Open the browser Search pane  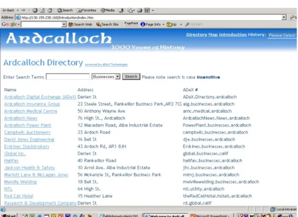click(x=65, y=10)
